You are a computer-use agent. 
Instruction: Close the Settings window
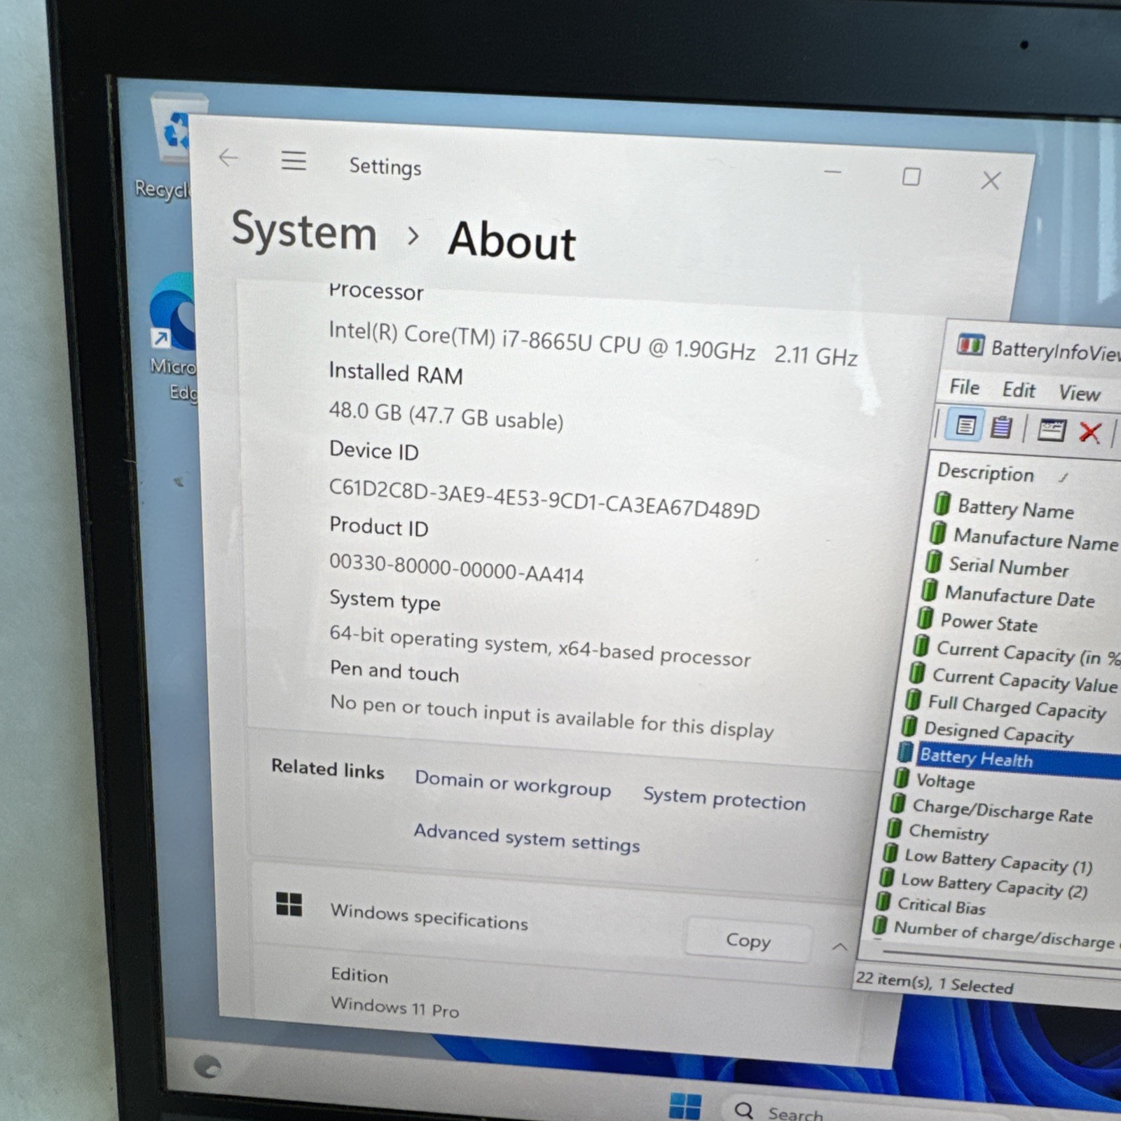[990, 181]
